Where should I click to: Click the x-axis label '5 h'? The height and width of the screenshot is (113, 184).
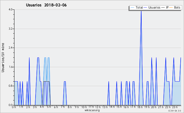pyautogui.click(x=49, y=107)
